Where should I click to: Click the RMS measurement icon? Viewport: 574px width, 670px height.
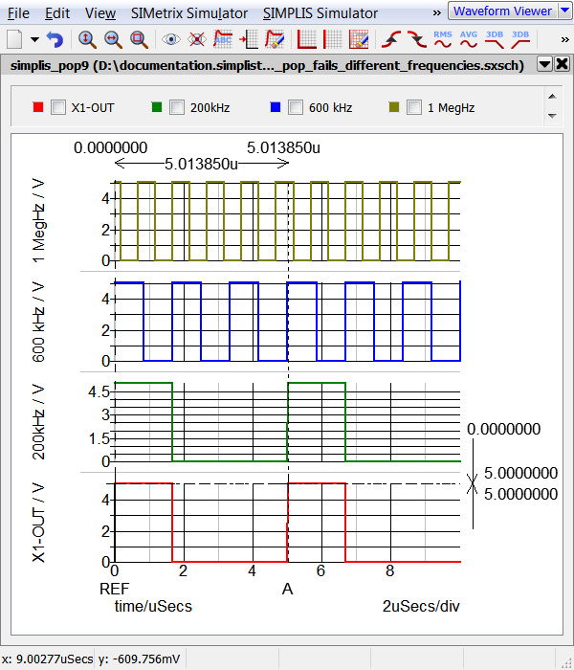coord(443,39)
